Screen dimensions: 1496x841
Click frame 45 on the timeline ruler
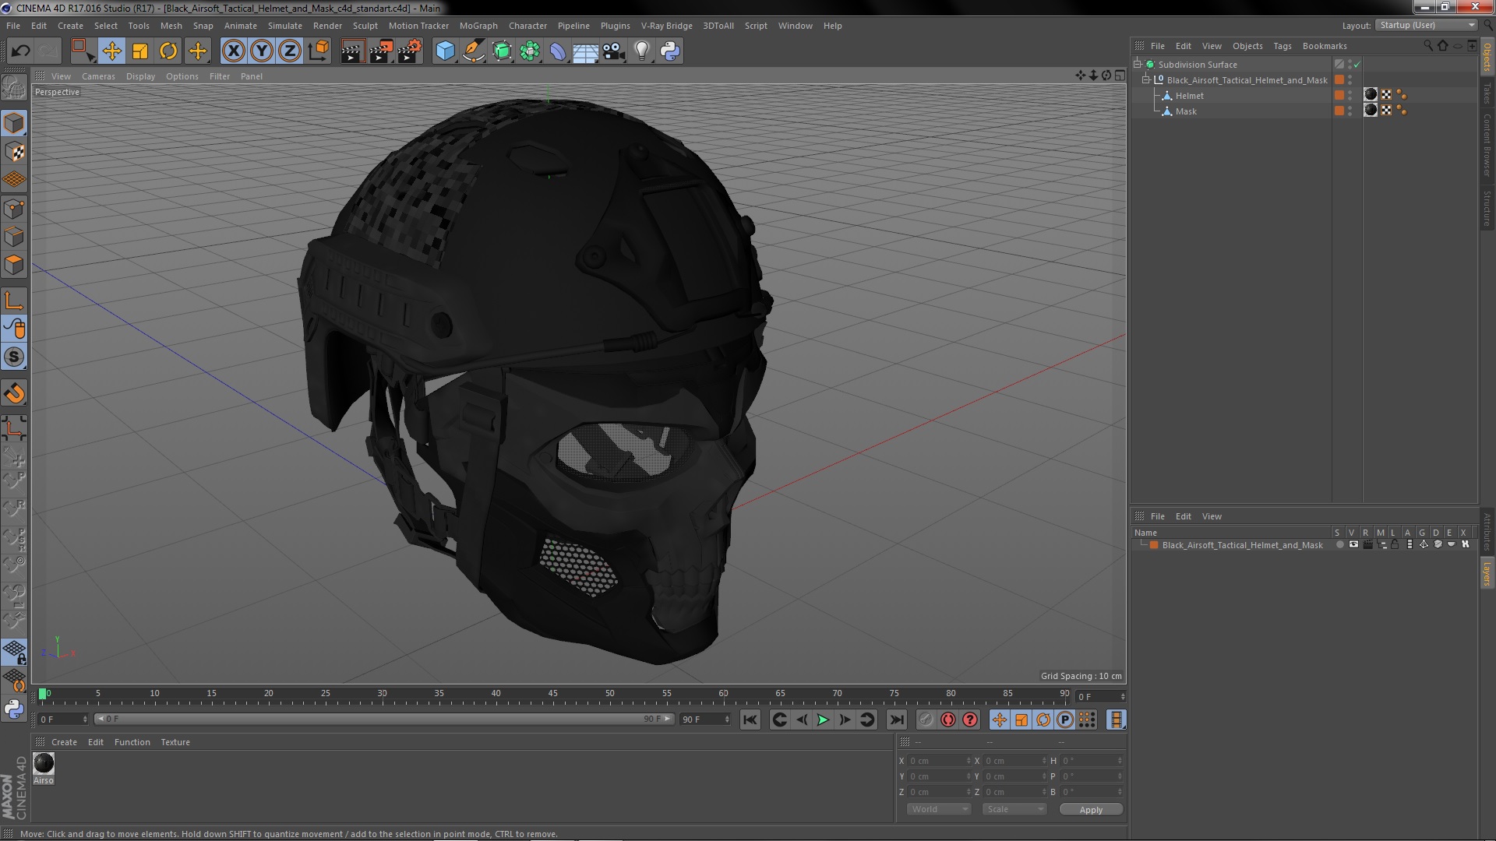click(552, 693)
